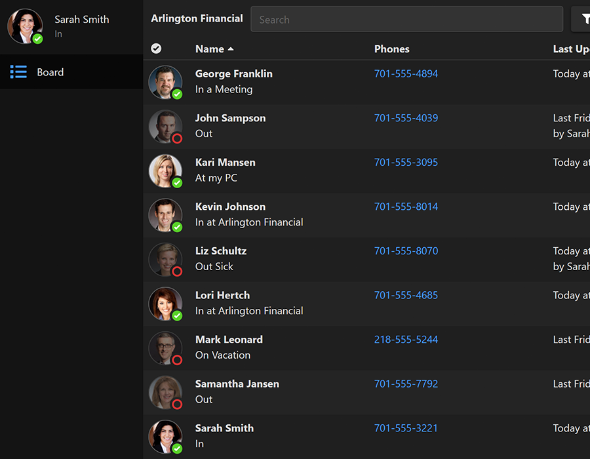Select Samantha Jansen's name in list
The image size is (590, 459).
click(x=237, y=384)
